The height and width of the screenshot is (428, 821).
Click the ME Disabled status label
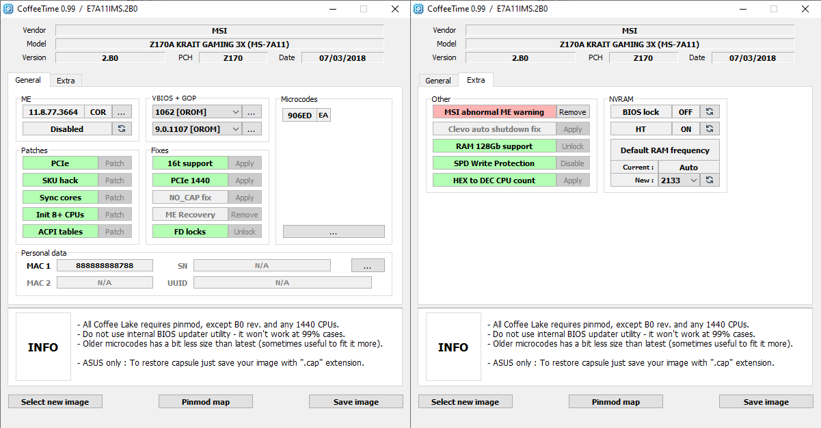(67, 129)
